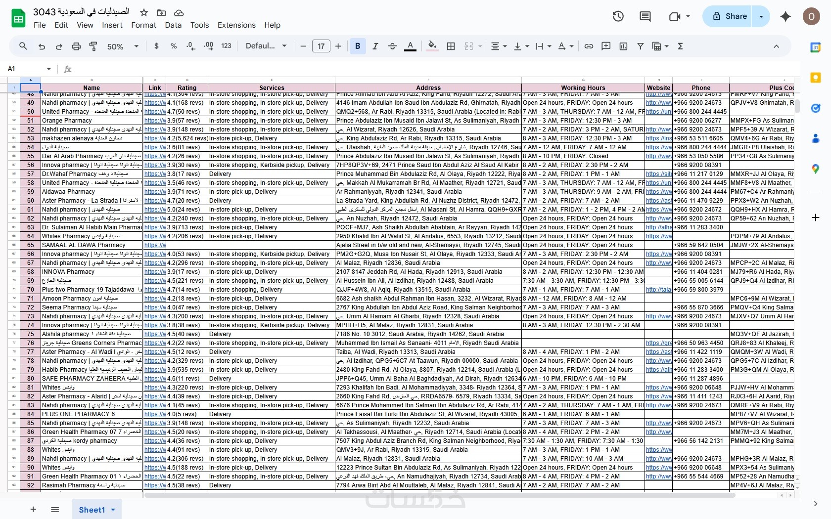The width and height of the screenshot is (831, 519).
Task: Open version history clock icon
Action: 618,16
